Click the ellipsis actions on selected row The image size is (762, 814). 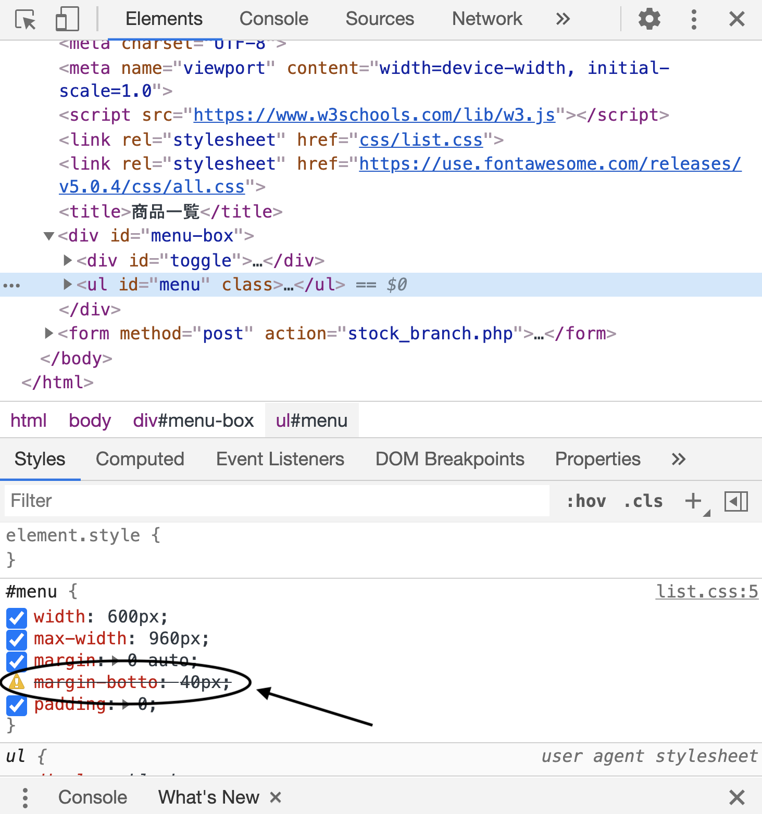pyautogui.click(x=11, y=285)
